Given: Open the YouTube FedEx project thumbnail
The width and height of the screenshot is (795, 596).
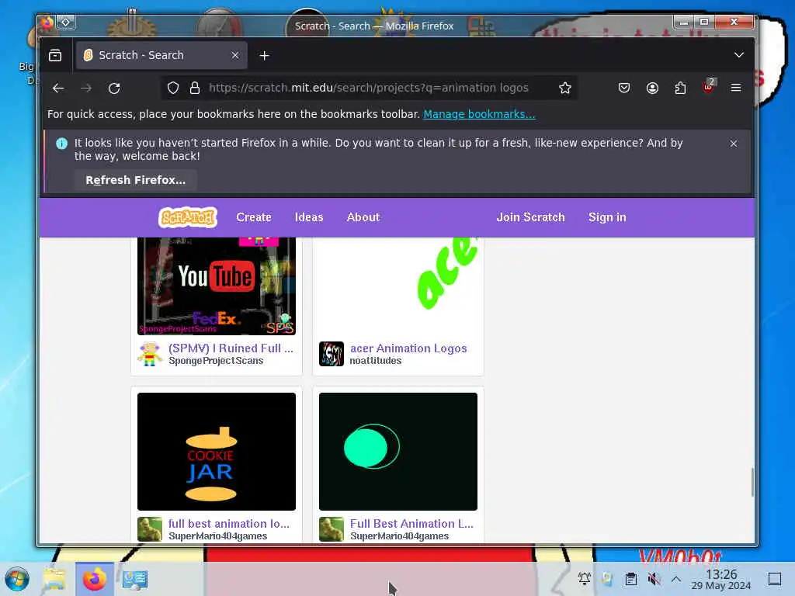Looking at the screenshot, I should pyautogui.click(x=217, y=286).
